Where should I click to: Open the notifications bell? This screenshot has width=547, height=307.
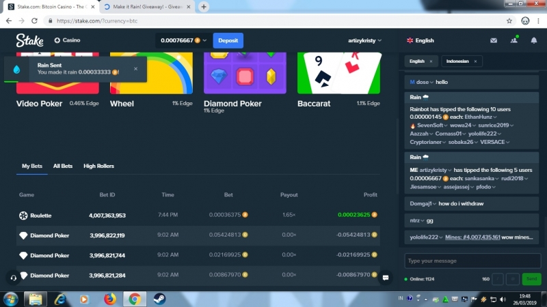click(534, 40)
